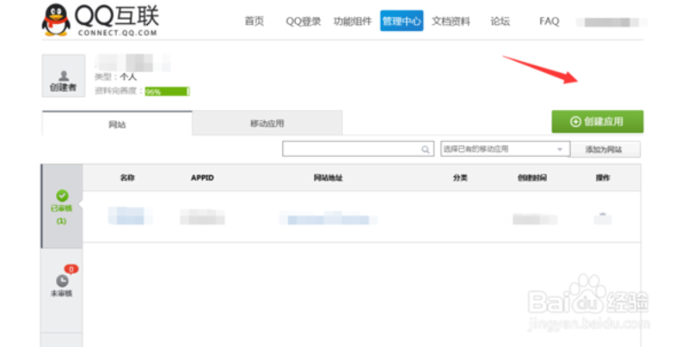
Task: Click the 资料完善度 progress bar
Action: coord(167,92)
